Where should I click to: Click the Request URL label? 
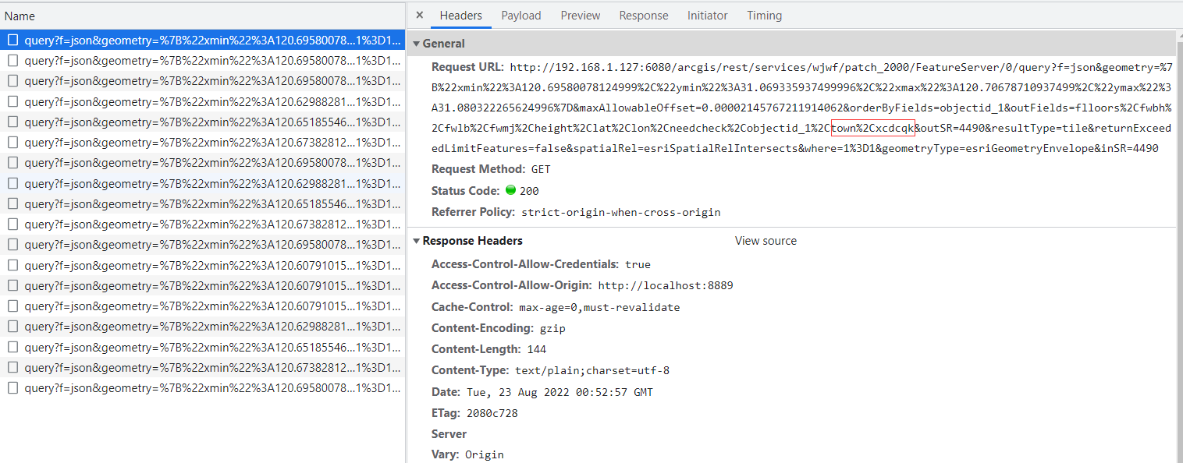tap(468, 67)
